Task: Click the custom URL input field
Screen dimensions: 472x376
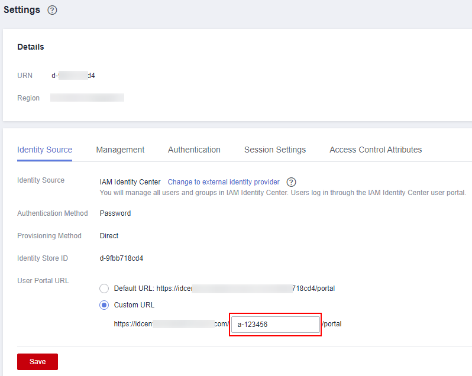Action: pos(275,324)
